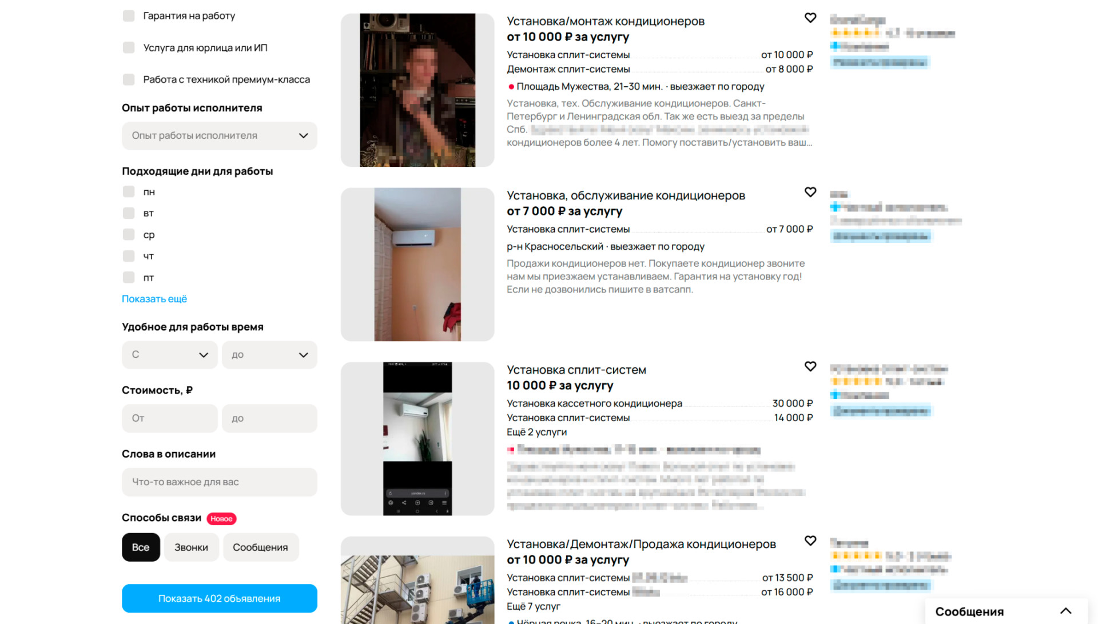Screen dimensions: 1098x624
Task: Favorite the Установка, обслуживание кондиционеров listing heart
Action: click(x=810, y=192)
